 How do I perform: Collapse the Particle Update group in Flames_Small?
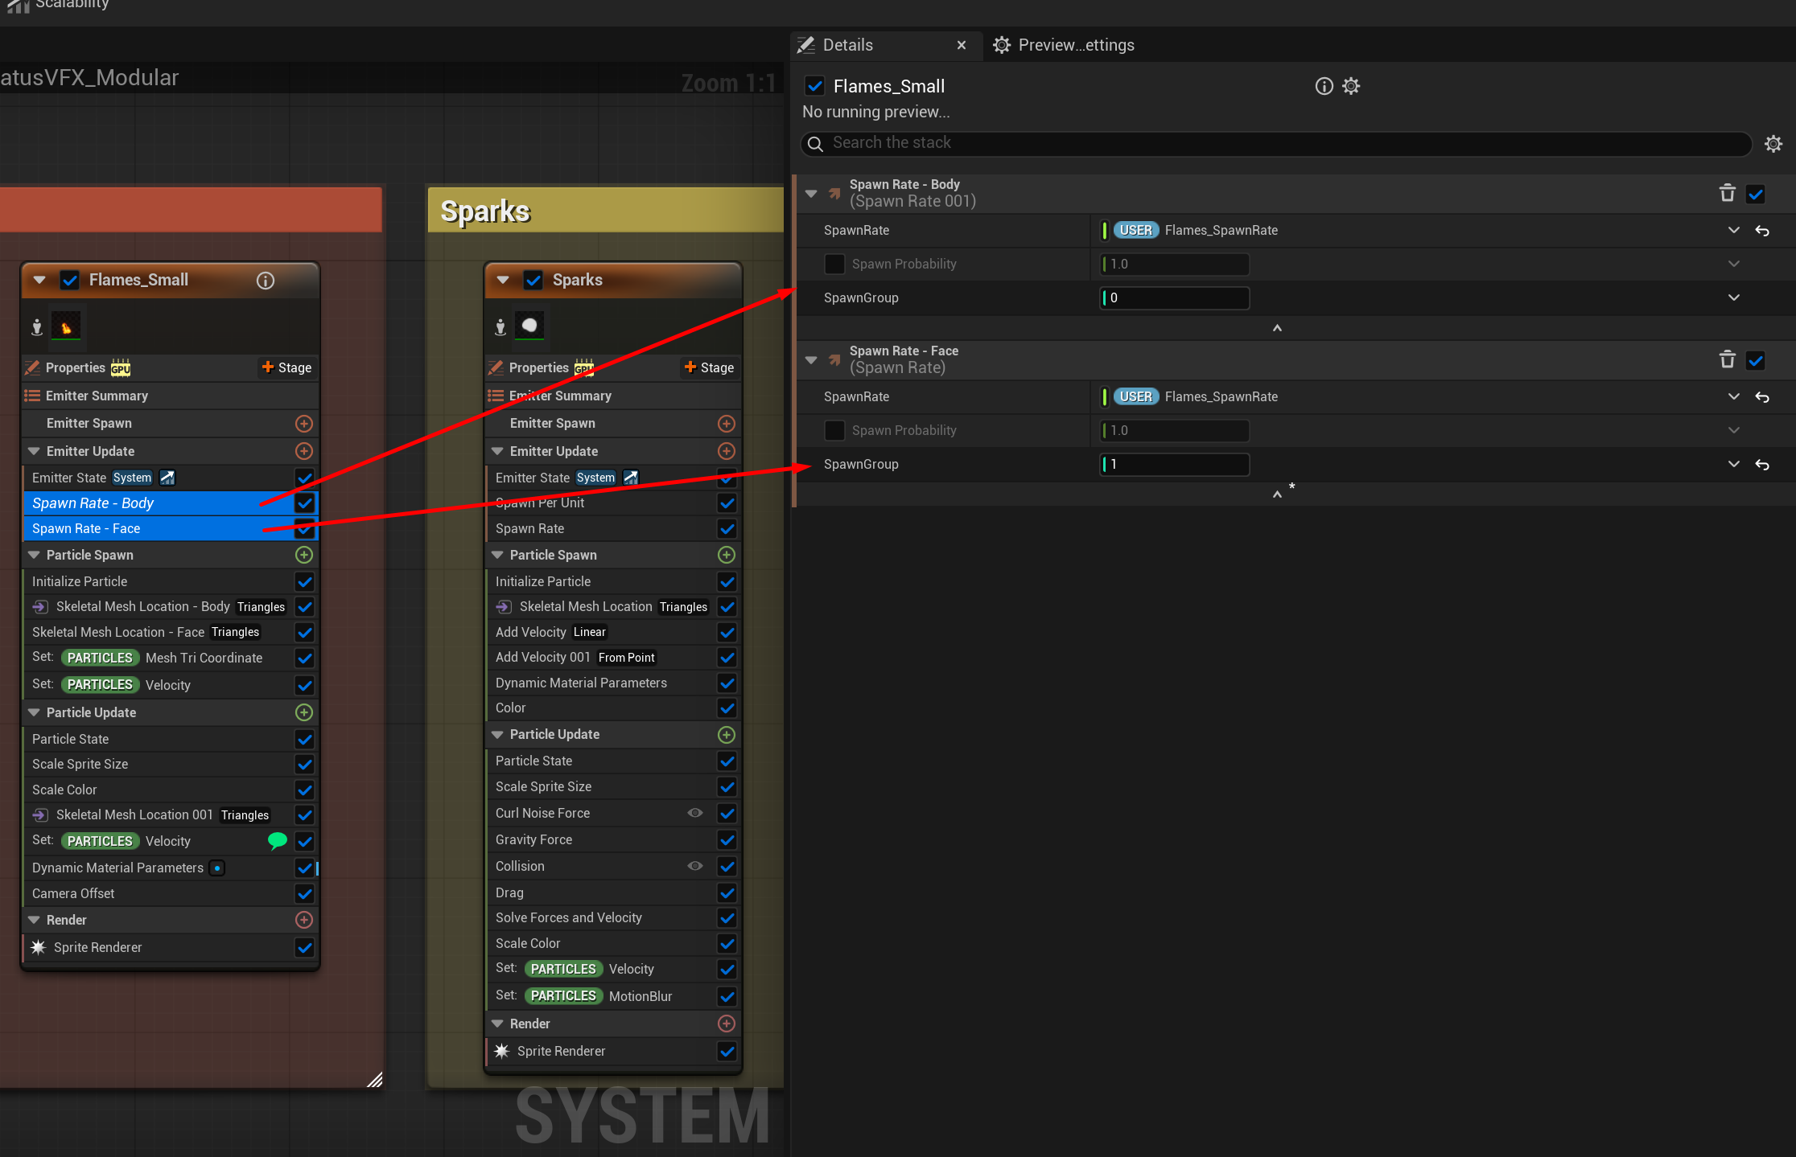35,712
